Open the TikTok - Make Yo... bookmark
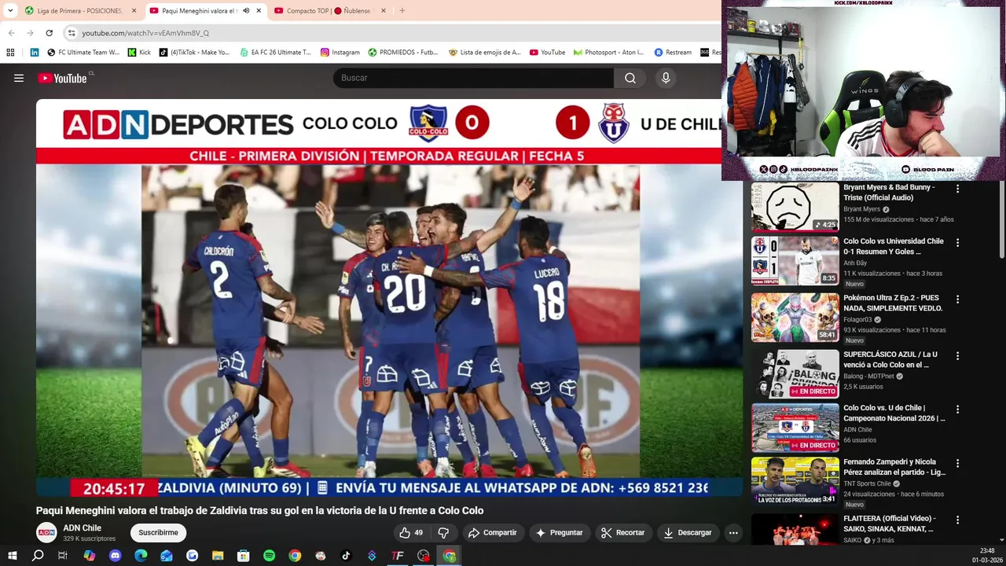The image size is (1006, 566). click(194, 53)
